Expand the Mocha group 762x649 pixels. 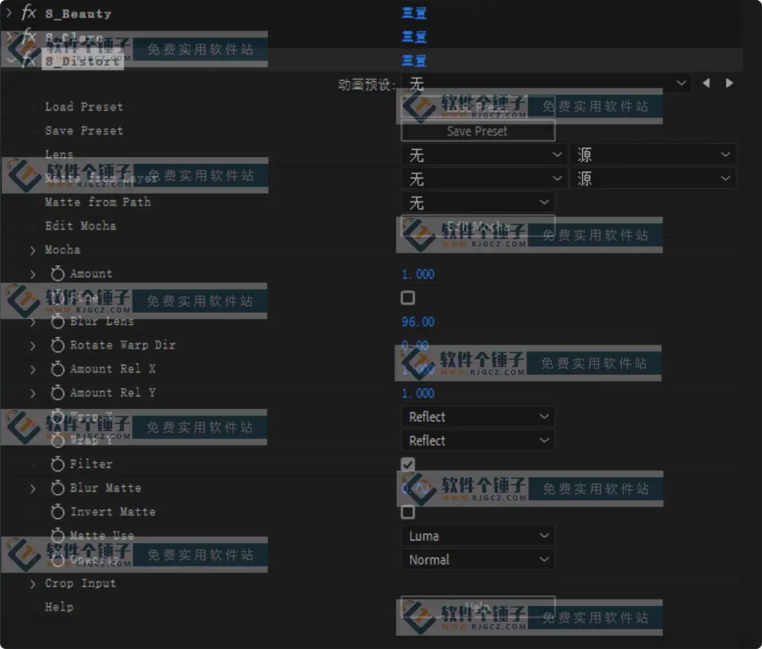click(33, 251)
